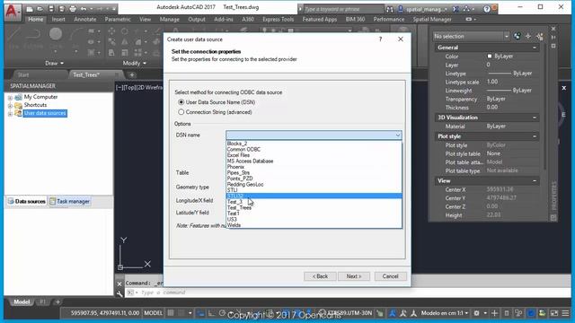Click the < Back button
Screen dimensions: 575x323
point(320,276)
